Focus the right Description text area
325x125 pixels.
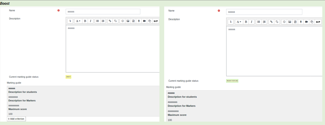(x=274, y=51)
